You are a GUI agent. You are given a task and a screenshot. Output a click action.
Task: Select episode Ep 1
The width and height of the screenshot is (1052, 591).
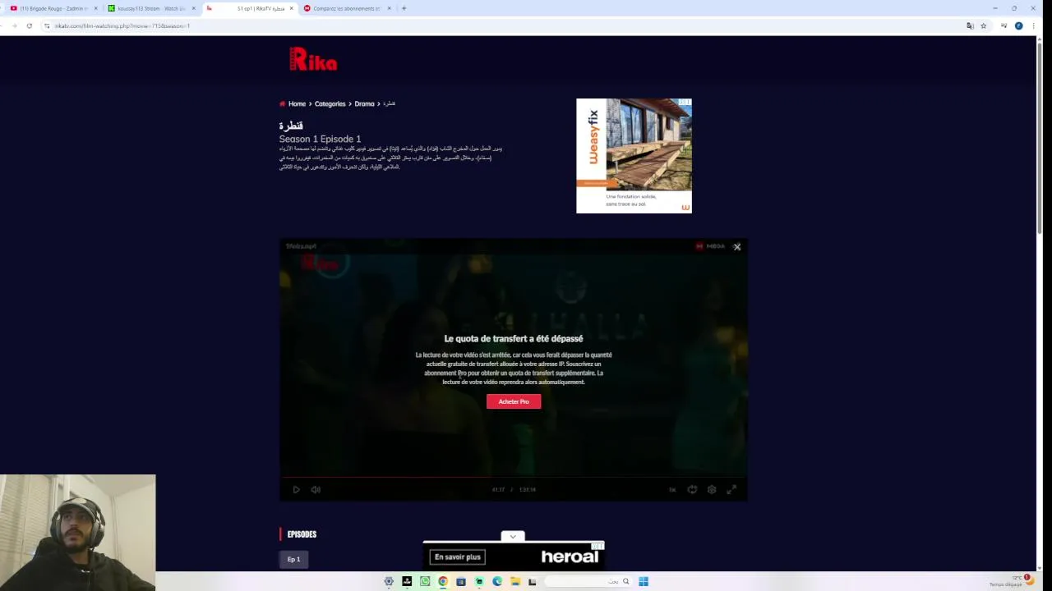[x=293, y=559]
